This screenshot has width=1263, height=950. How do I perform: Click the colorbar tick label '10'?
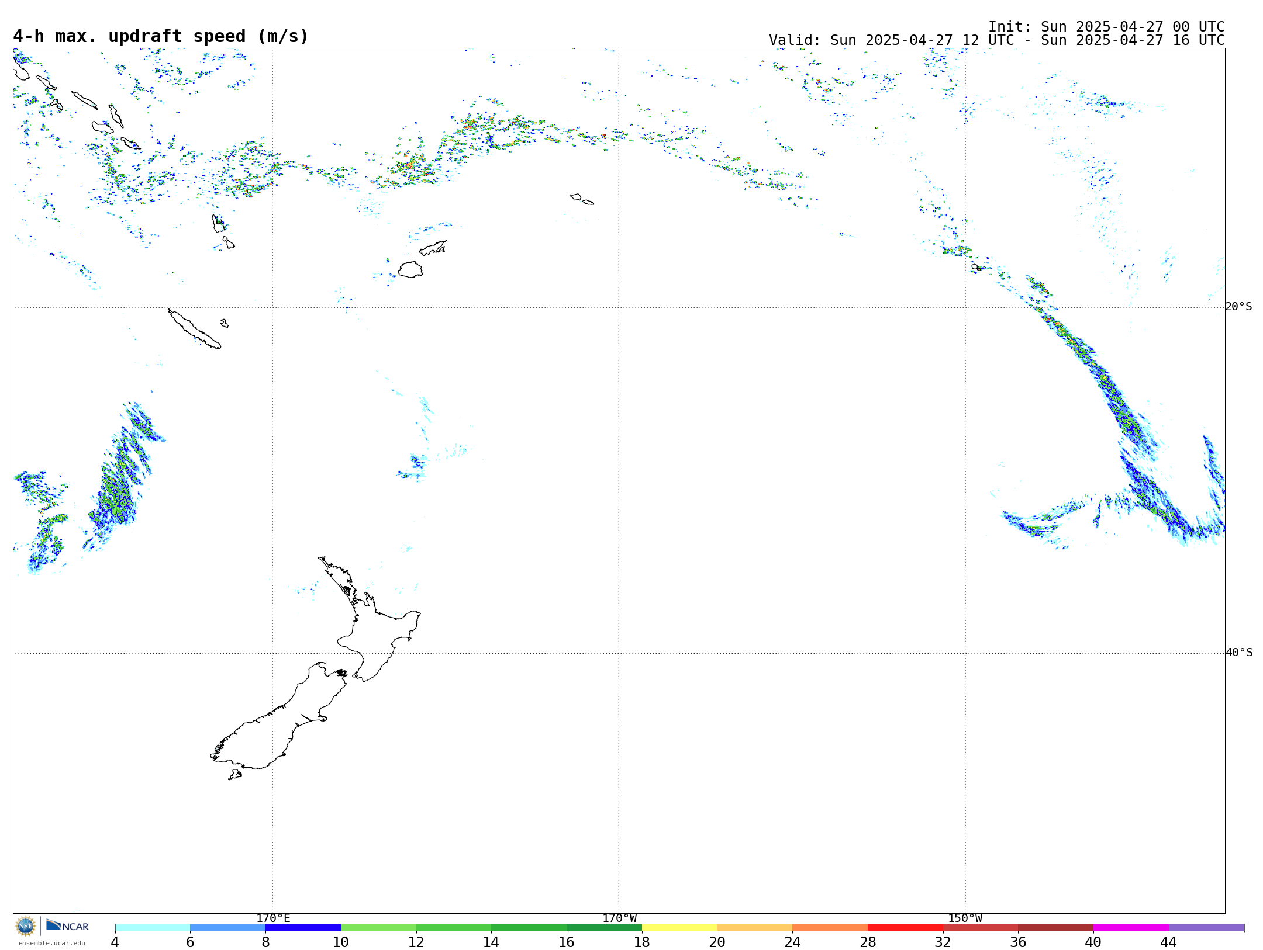[340, 942]
